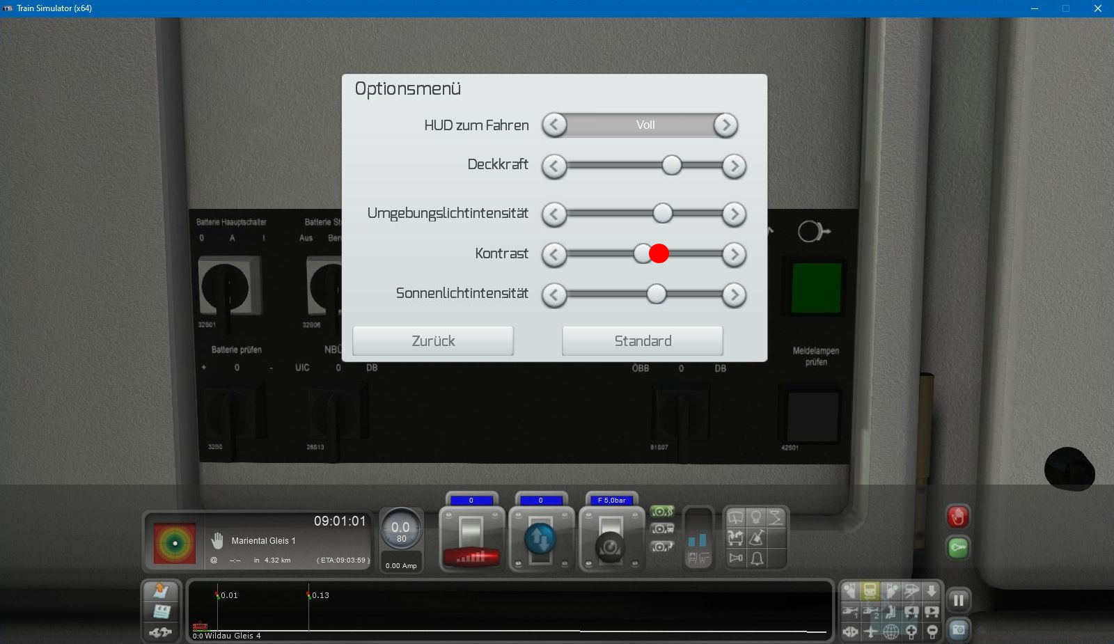
Task: Sound the horn icon
Action: click(x=736, y=558)
